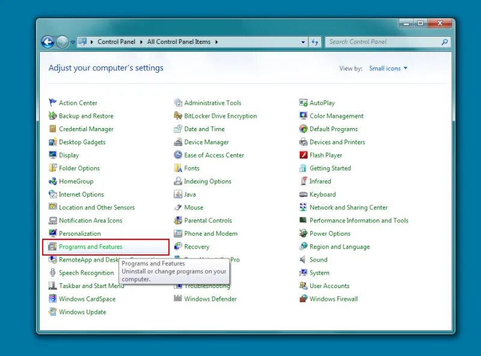Open the Fonts folder icon
481x356 pixels.
178,168
